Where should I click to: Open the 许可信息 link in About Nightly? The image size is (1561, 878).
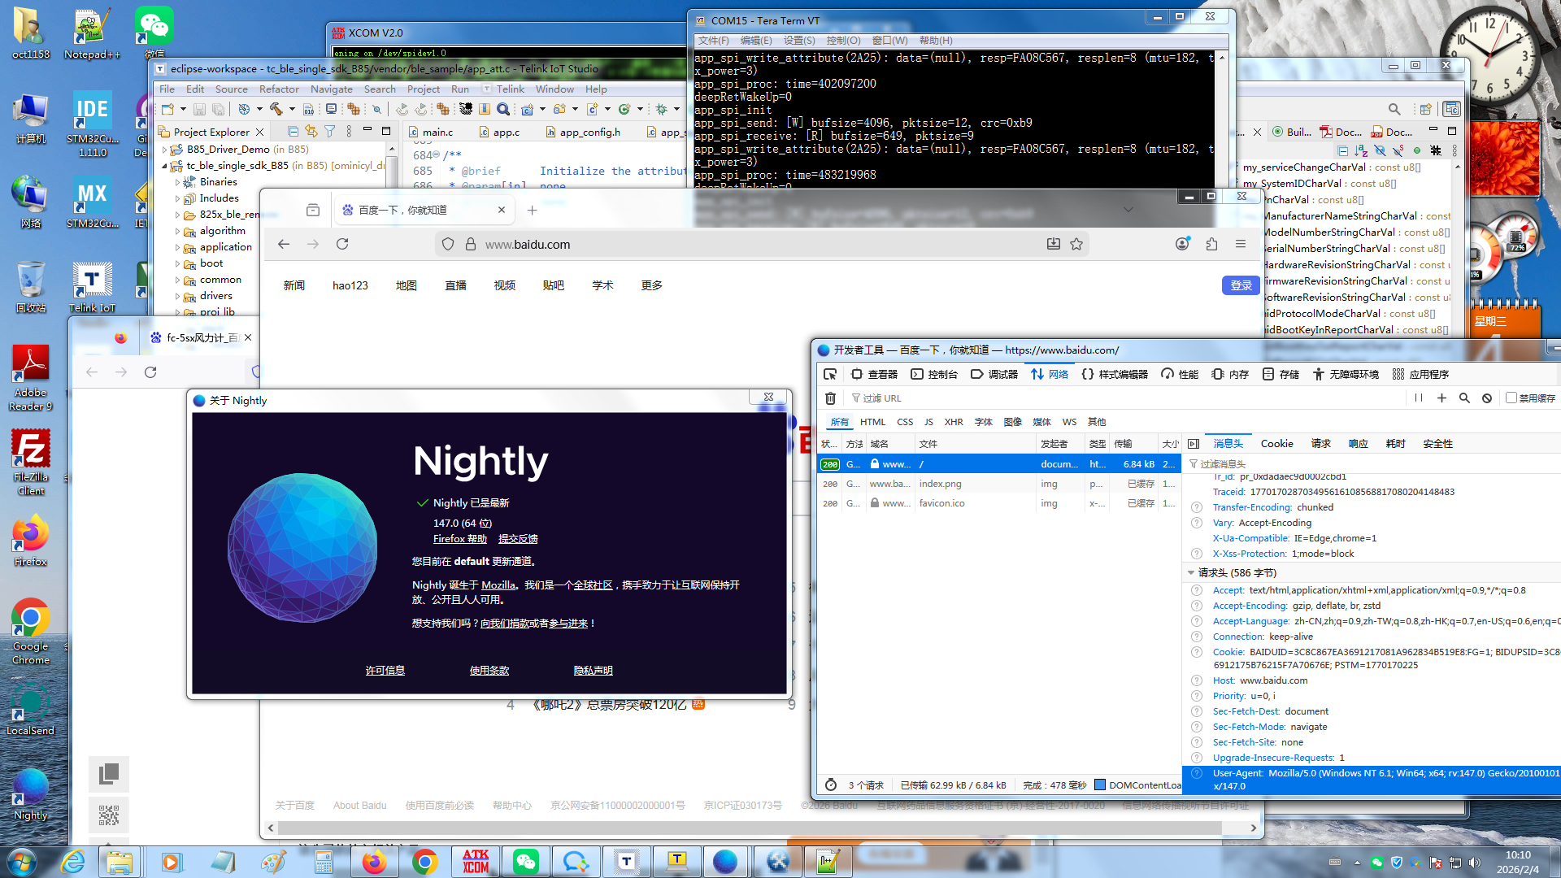click(x=385, y=671)
